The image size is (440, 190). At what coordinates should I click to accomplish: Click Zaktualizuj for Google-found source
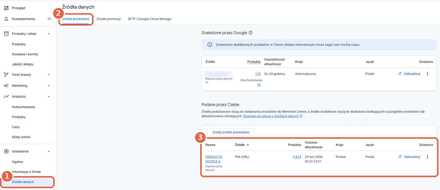pos(409,74)
